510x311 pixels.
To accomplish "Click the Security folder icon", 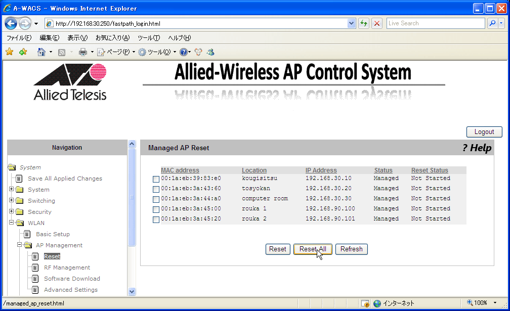I will click(x=20, y=212).
